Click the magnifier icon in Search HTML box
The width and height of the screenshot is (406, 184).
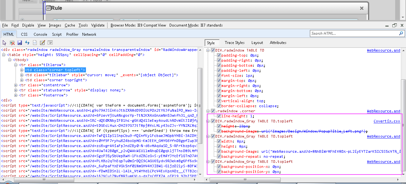[401, 33]
